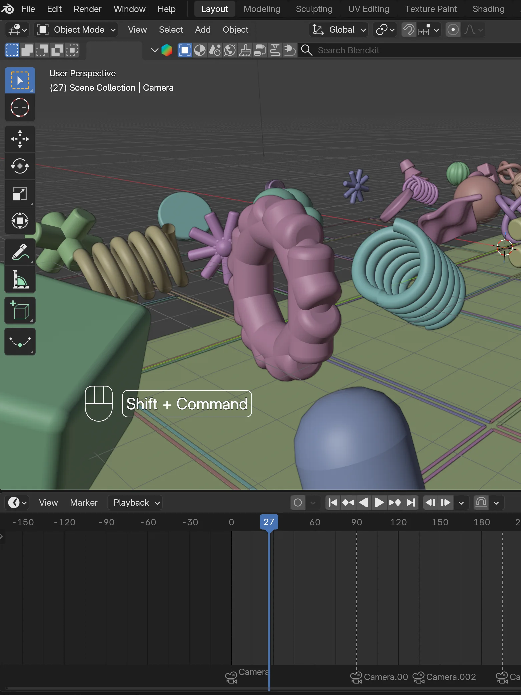Set selection mode to Extend

[27, 50]
